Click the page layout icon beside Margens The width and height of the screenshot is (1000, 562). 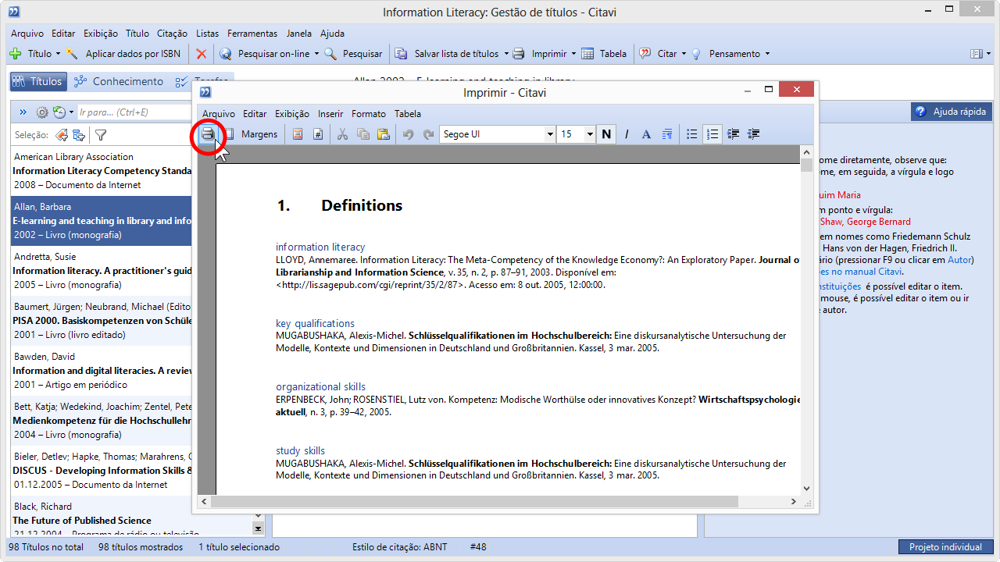tap(229, 134)
